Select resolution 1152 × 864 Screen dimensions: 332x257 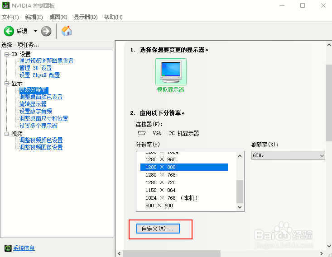(x=184, y=190)
